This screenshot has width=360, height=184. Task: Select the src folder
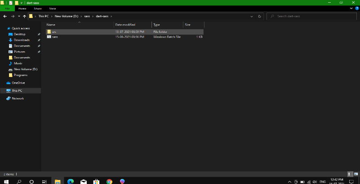[x=124, y=31]
